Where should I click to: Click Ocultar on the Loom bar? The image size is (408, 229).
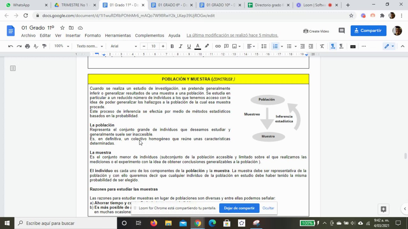coord(268,208)
